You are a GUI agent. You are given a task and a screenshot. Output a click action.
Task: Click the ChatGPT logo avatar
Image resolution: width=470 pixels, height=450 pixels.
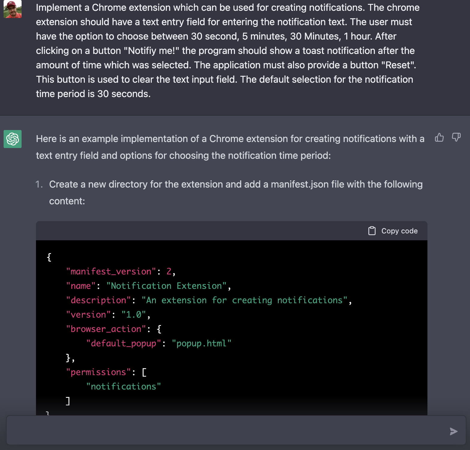click(x=13, y=139)
